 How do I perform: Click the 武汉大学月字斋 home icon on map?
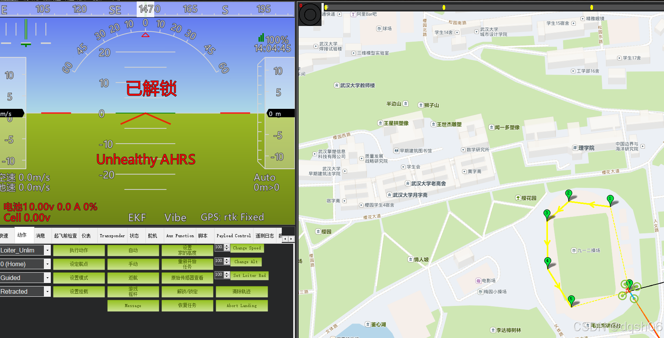[x=389, y=195]
